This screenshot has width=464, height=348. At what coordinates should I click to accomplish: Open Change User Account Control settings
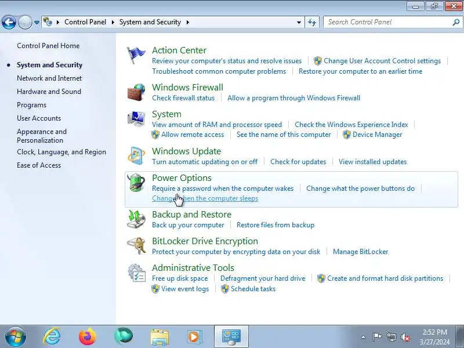click(x=382, y=61)
